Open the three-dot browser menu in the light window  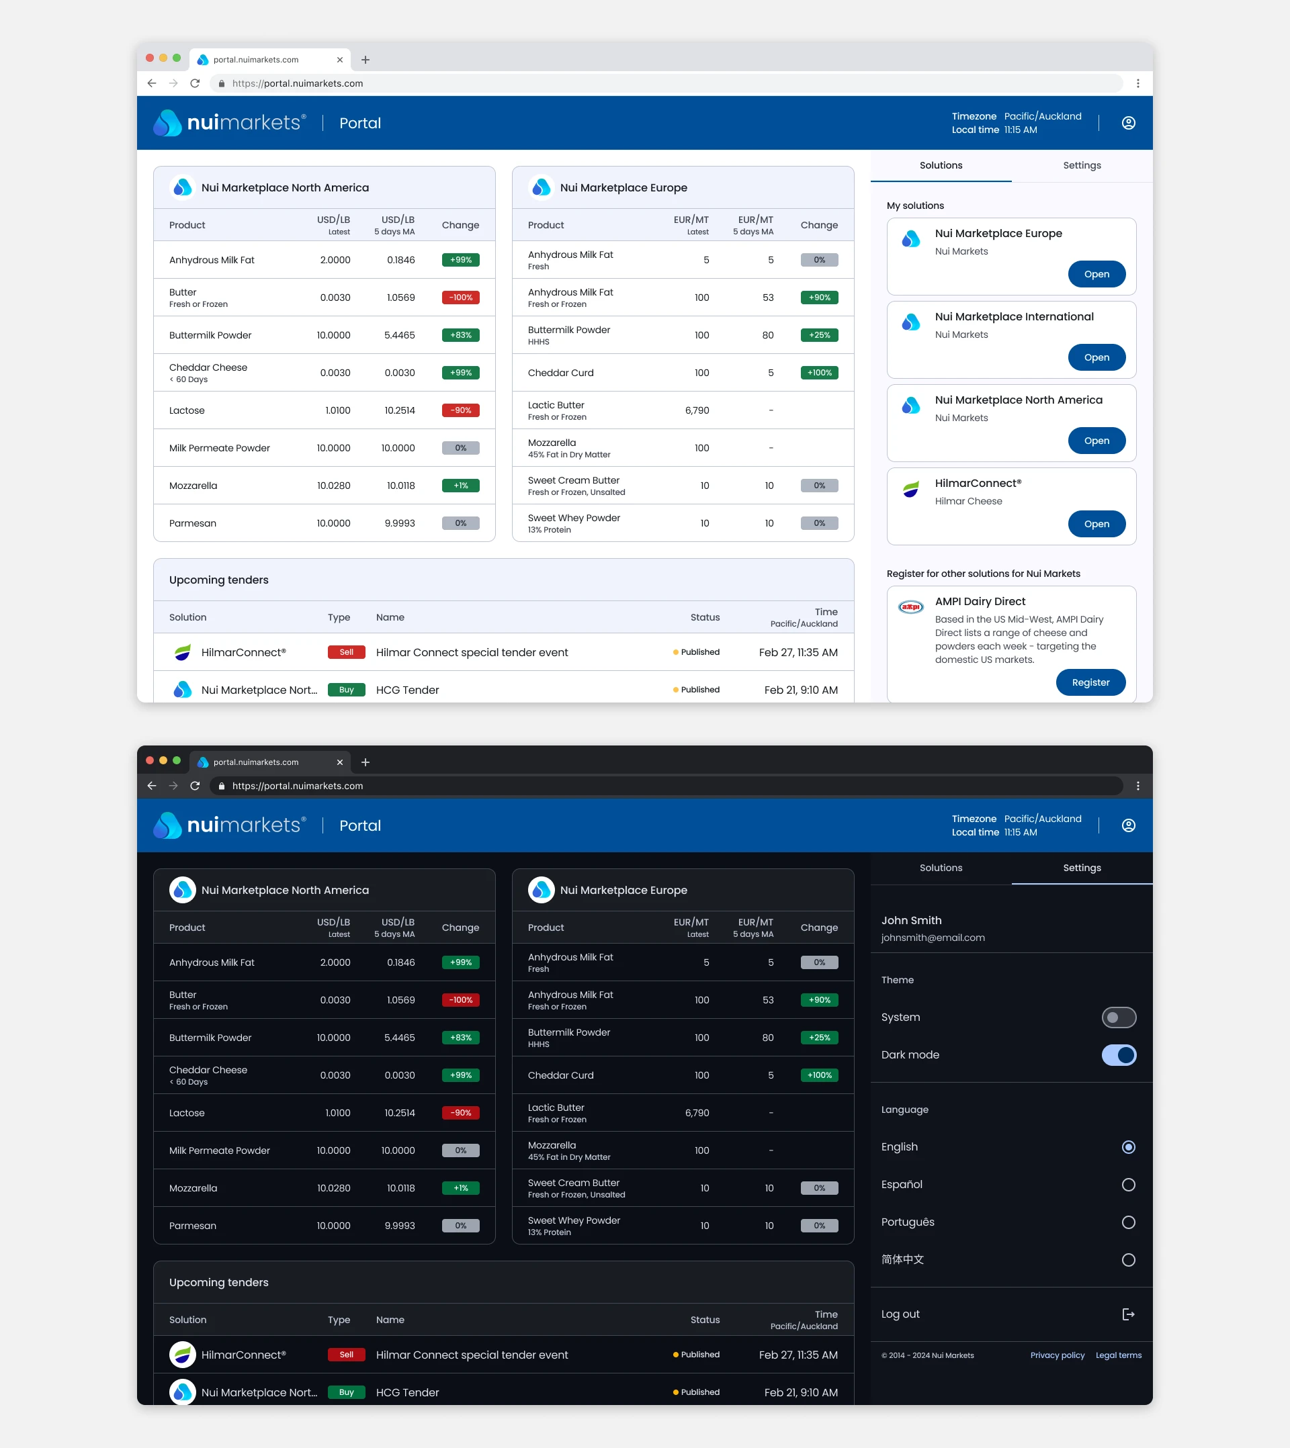coord(1137,83)
